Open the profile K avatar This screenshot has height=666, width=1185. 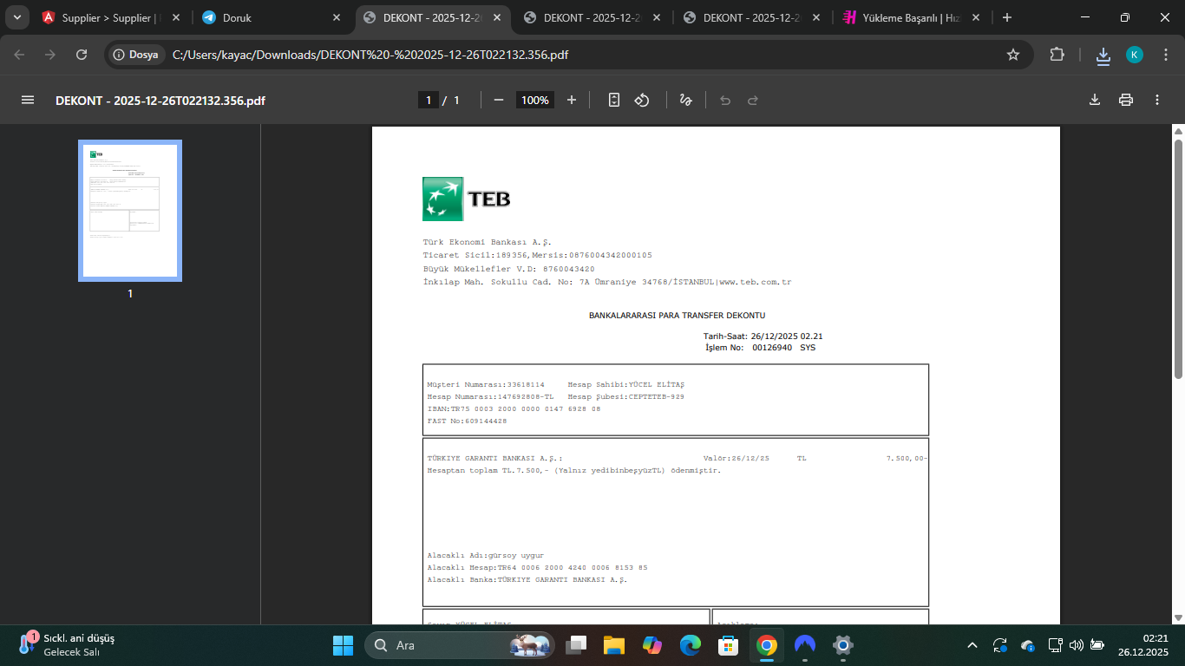tap(1135, 55)
